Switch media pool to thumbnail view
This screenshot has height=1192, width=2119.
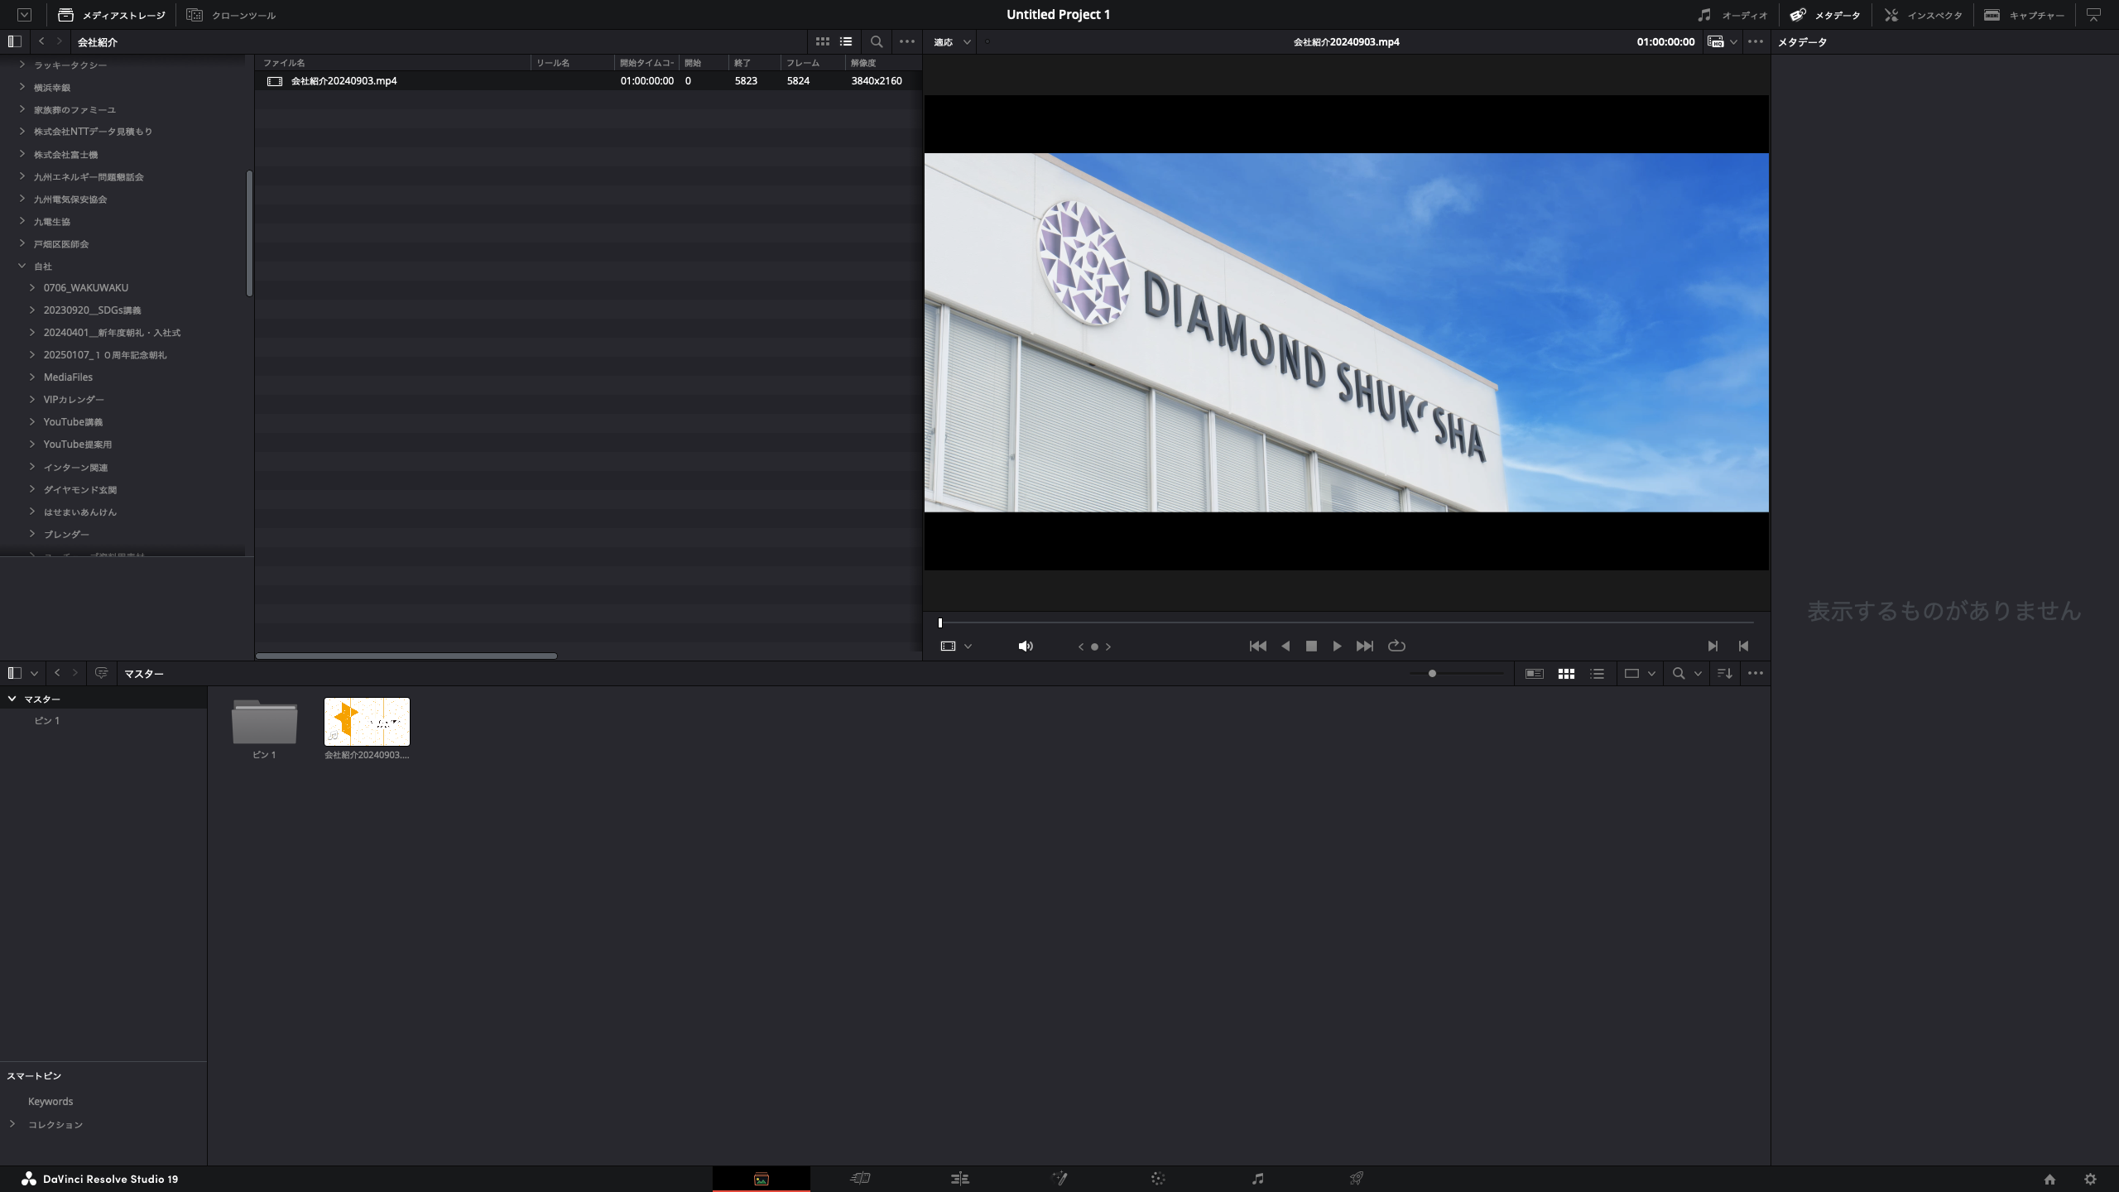(1566, 674)
